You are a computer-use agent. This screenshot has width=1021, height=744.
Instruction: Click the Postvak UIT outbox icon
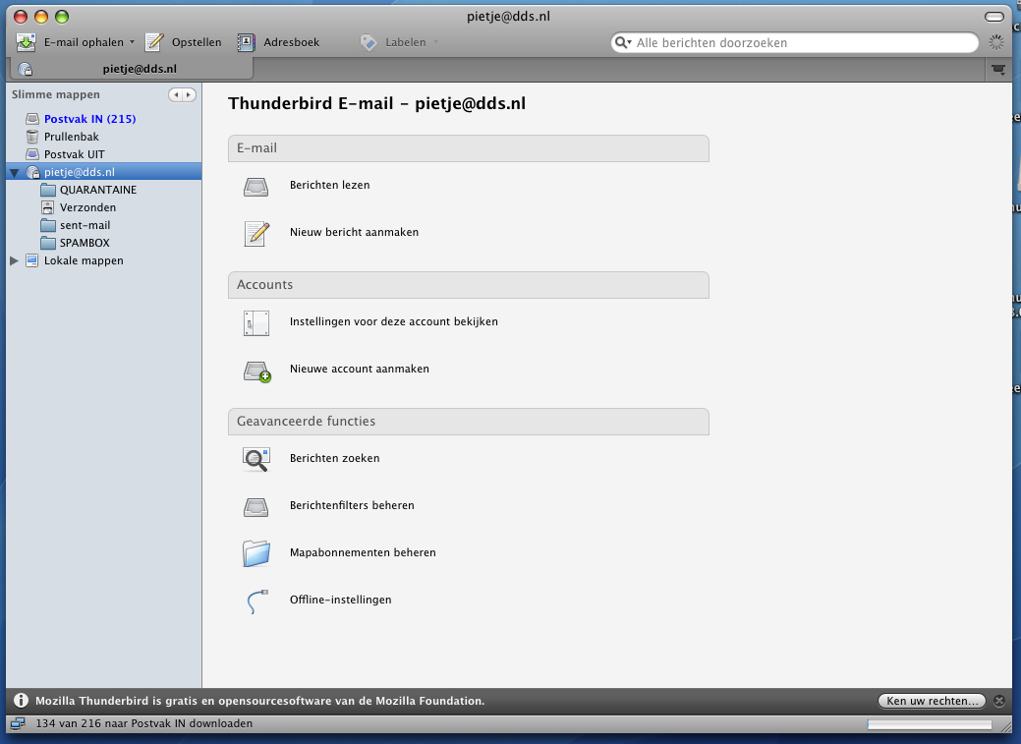click(32, 154)
